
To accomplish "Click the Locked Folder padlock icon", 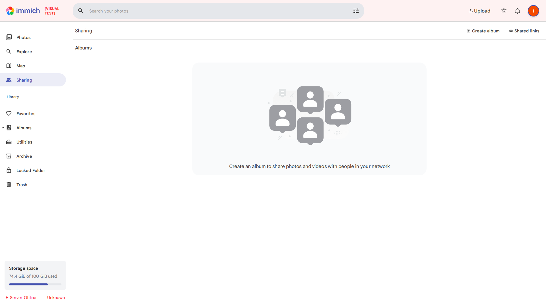I will click(x=9, y=170).
